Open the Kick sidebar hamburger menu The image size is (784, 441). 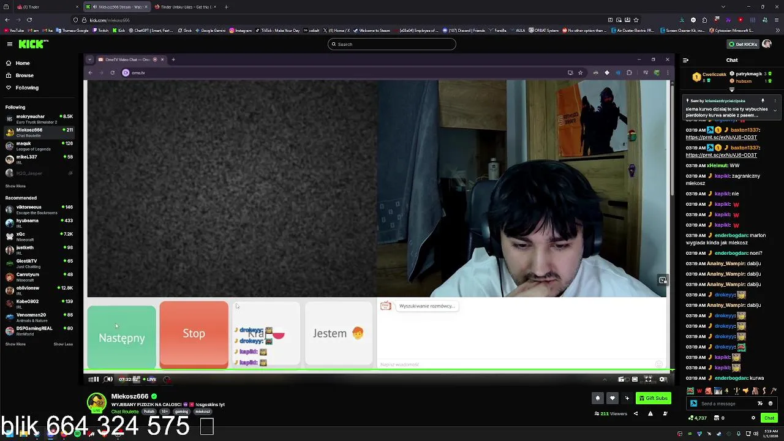point(10,44)
